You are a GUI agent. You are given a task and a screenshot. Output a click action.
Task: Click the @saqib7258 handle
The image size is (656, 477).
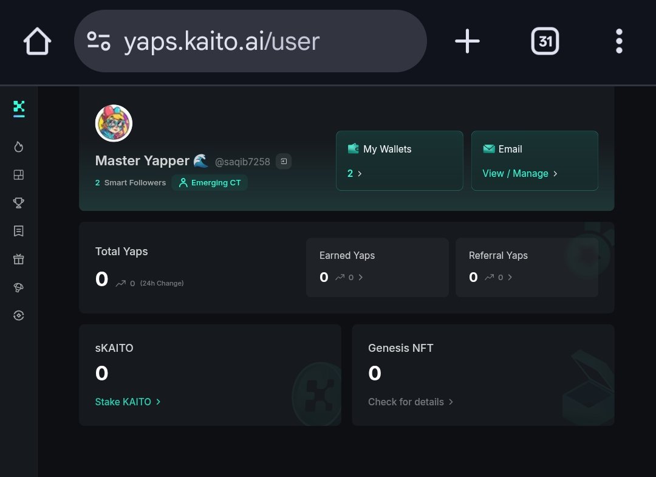tap(242, 162)
